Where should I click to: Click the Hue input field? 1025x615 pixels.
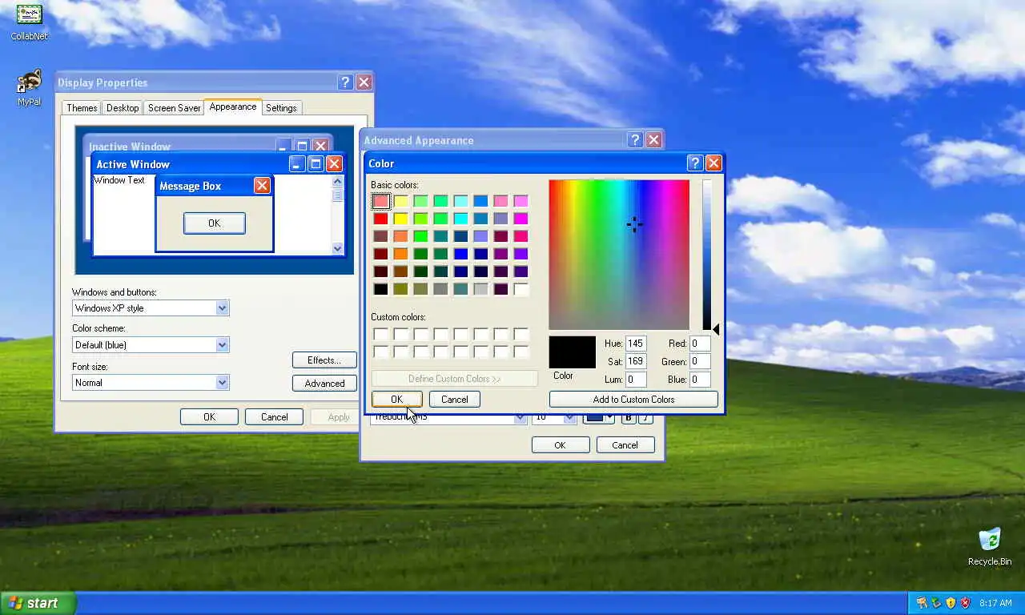tap(636, 344)
